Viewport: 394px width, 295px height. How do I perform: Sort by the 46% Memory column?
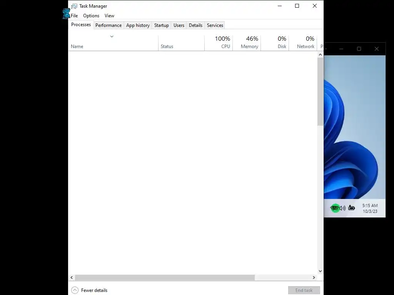tap(247, 43)
